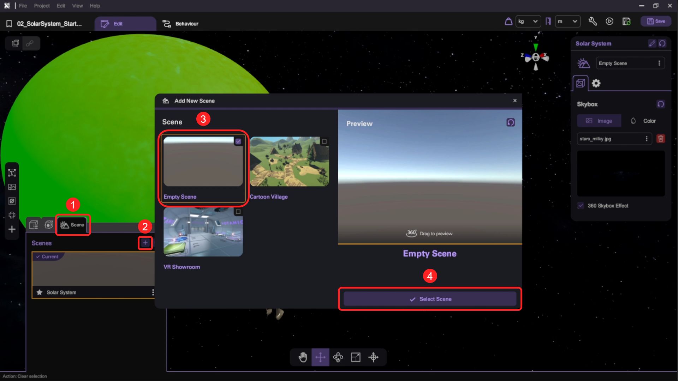Toggle the 360 Skybox Effect checkbox
The image size is (678, 381).
click(x=581, y=206)
